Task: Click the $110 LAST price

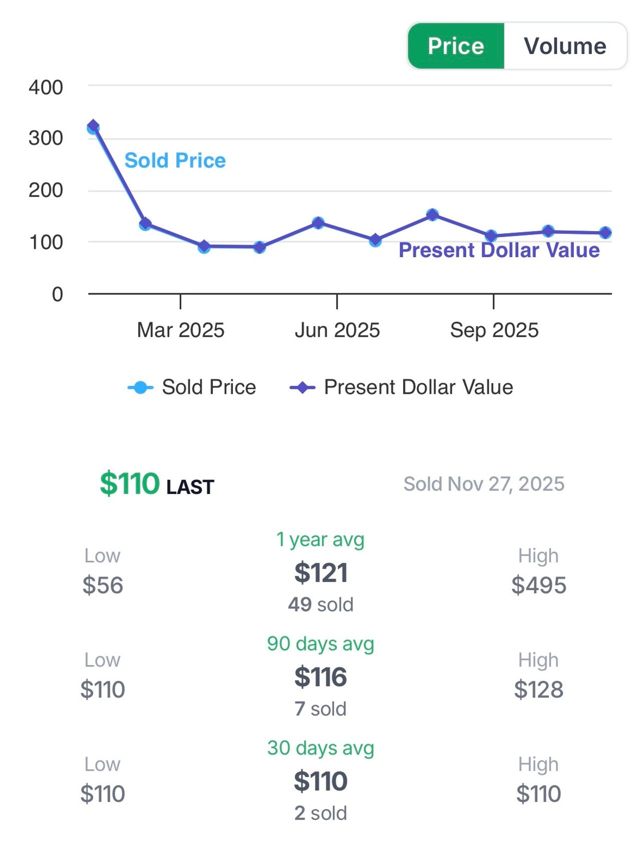Action: [130, 484]
